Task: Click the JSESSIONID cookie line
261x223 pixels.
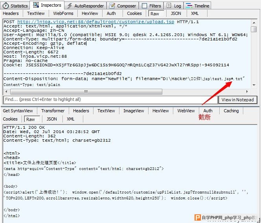Action: 116,65
